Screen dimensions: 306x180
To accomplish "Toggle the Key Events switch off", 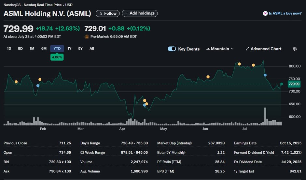I will tap(172, 49).
